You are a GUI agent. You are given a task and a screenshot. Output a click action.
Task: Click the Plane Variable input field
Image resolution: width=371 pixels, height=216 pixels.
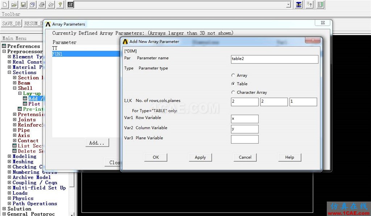[245, 139]
